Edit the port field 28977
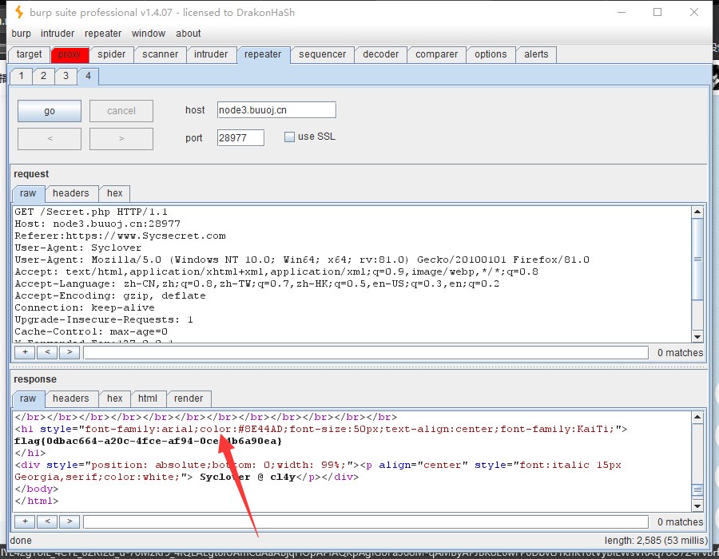 click(240, 138)
